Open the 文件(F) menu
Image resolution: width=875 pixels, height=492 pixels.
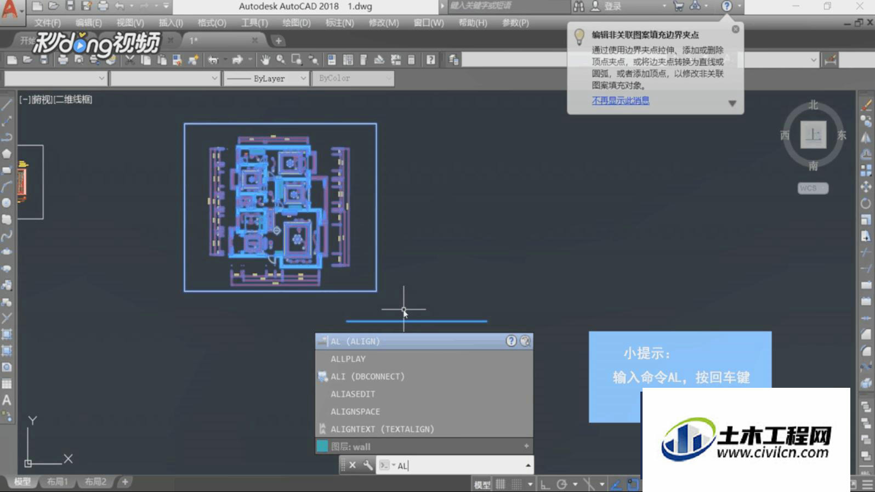pyautogui.click(x=47, y=23)
